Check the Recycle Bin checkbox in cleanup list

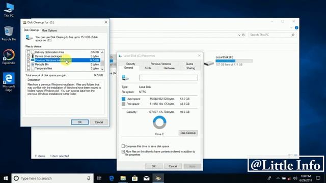click(29, 65)
